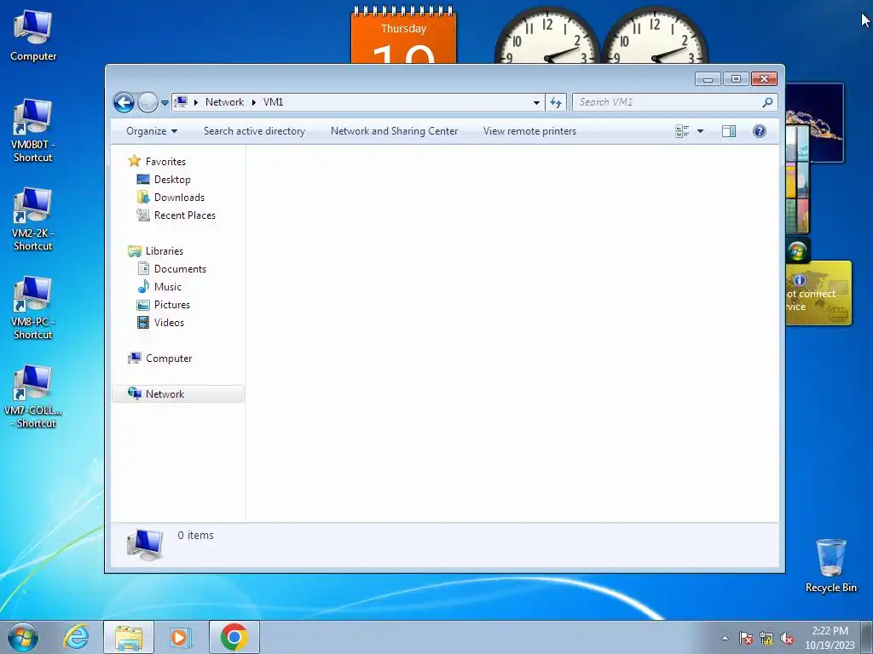Image resolution: width=873 pixels, height=654 pixels.
Task: Click the network status tray icon
Action: 766,638
